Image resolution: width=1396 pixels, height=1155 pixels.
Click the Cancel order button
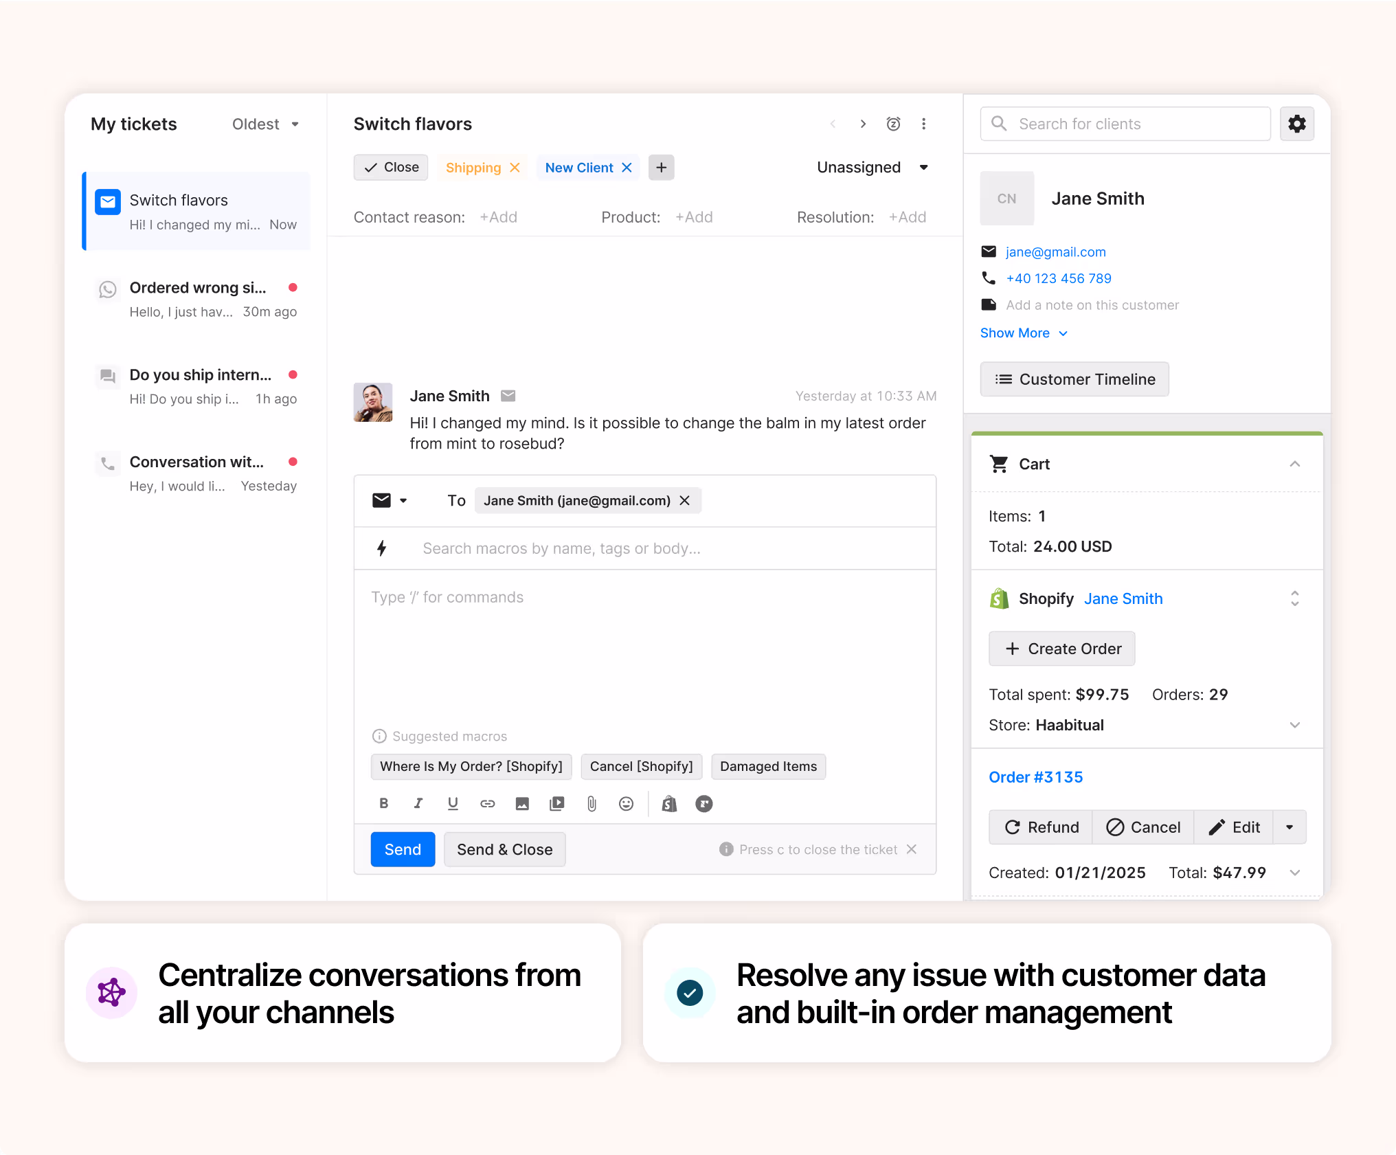tap(1143, 827)
